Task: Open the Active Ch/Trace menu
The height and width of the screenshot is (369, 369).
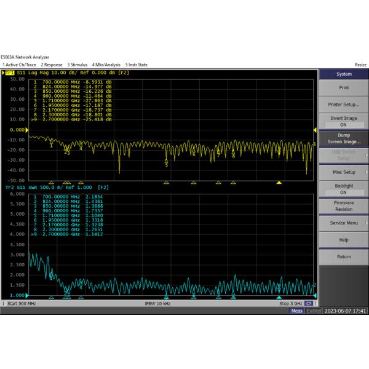Action: [x=18, y=65]
